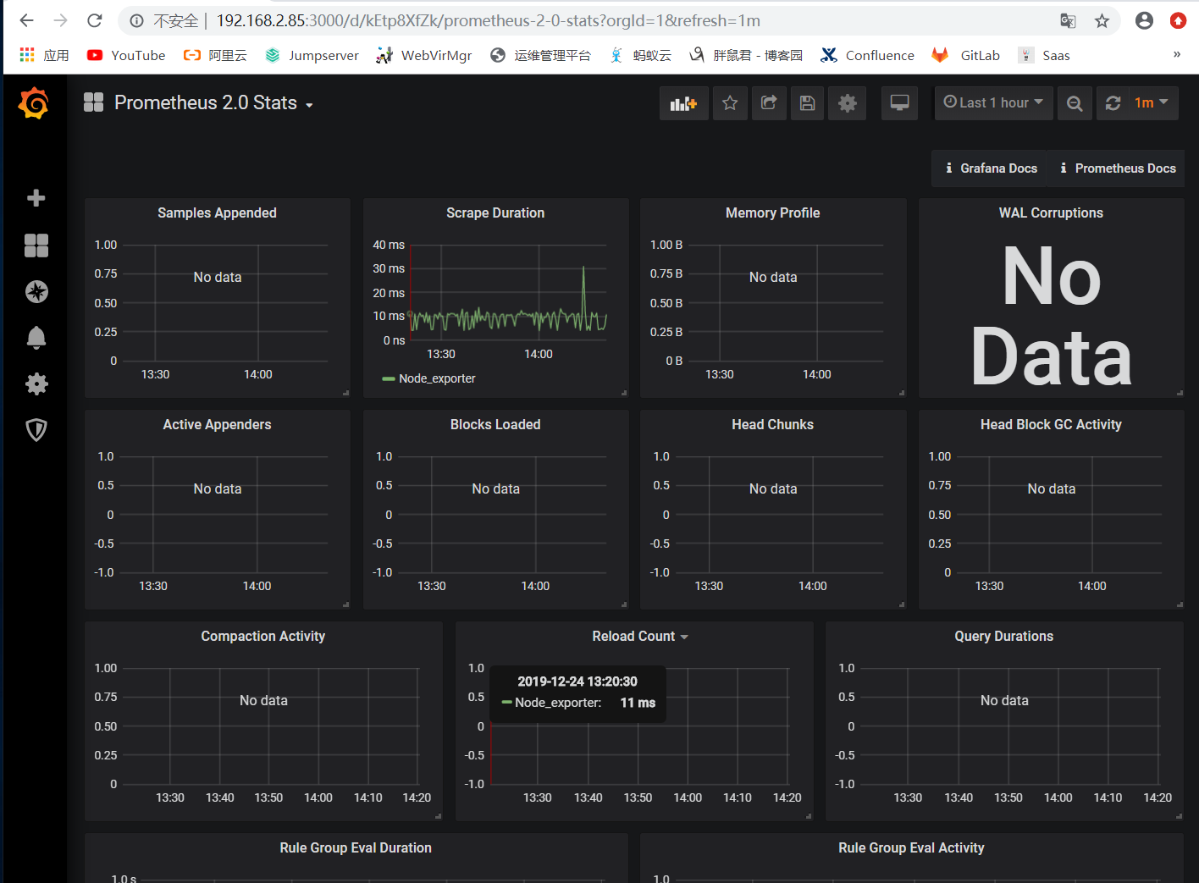Screen dimensions: 1199x883
Task: Open the Scrape Duration panel title menu
Action: click(x=495, y=213)
